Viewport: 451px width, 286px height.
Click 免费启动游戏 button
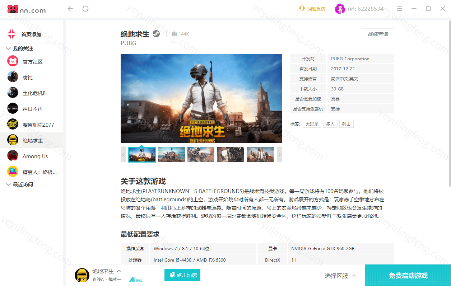pyautogui.click(x=408, y=276)
